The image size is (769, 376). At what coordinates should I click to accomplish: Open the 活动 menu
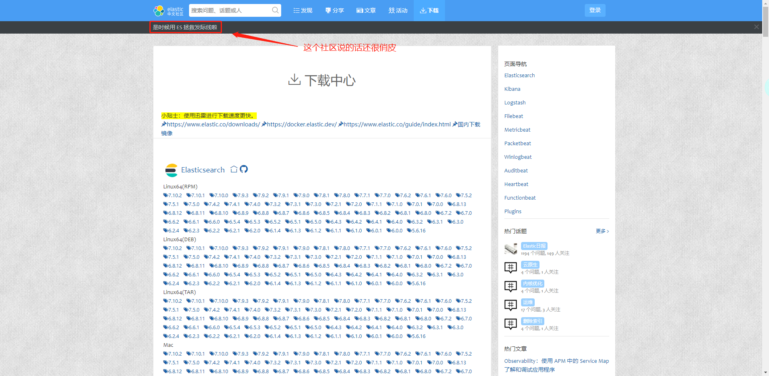click(x=398, y=10)
